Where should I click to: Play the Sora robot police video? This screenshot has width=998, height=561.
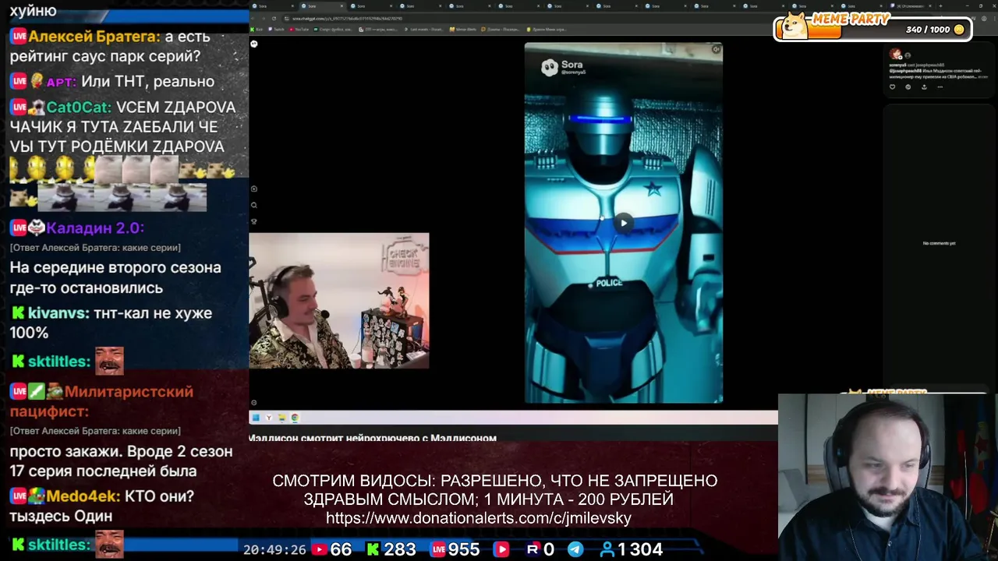point(623,223)
